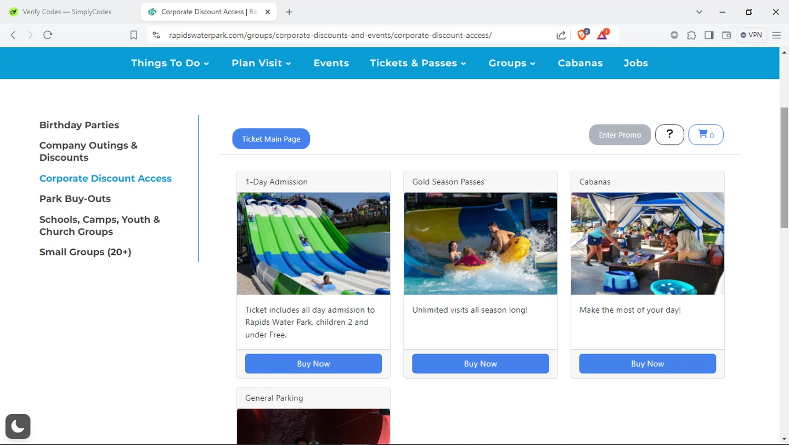Click the page vertical scrollbar thumb
The height and width of the screenshot is (445, 789).
click(784, 167)
